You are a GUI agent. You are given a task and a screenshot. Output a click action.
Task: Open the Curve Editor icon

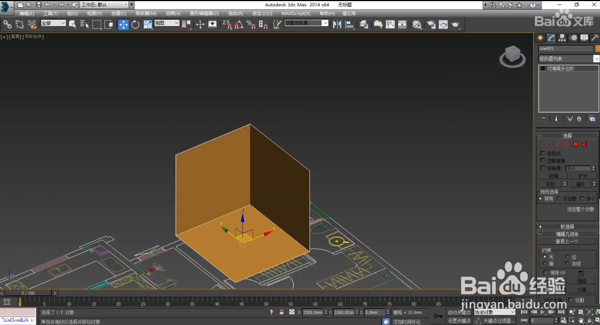(390, 24)
